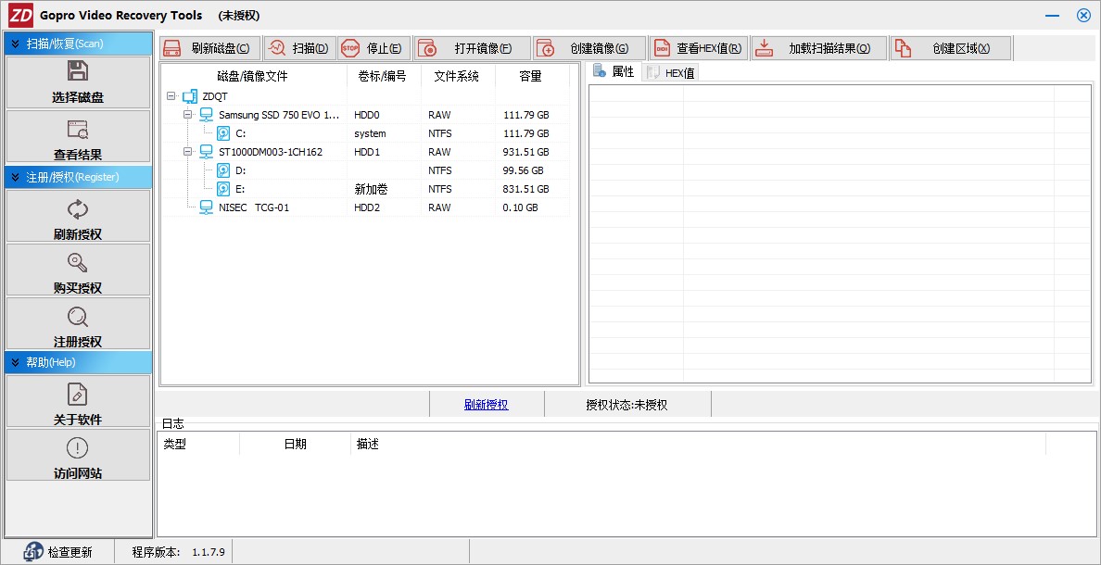
Task: Select the NISEC TCG-01 disk entry
Action: (253, 207)
